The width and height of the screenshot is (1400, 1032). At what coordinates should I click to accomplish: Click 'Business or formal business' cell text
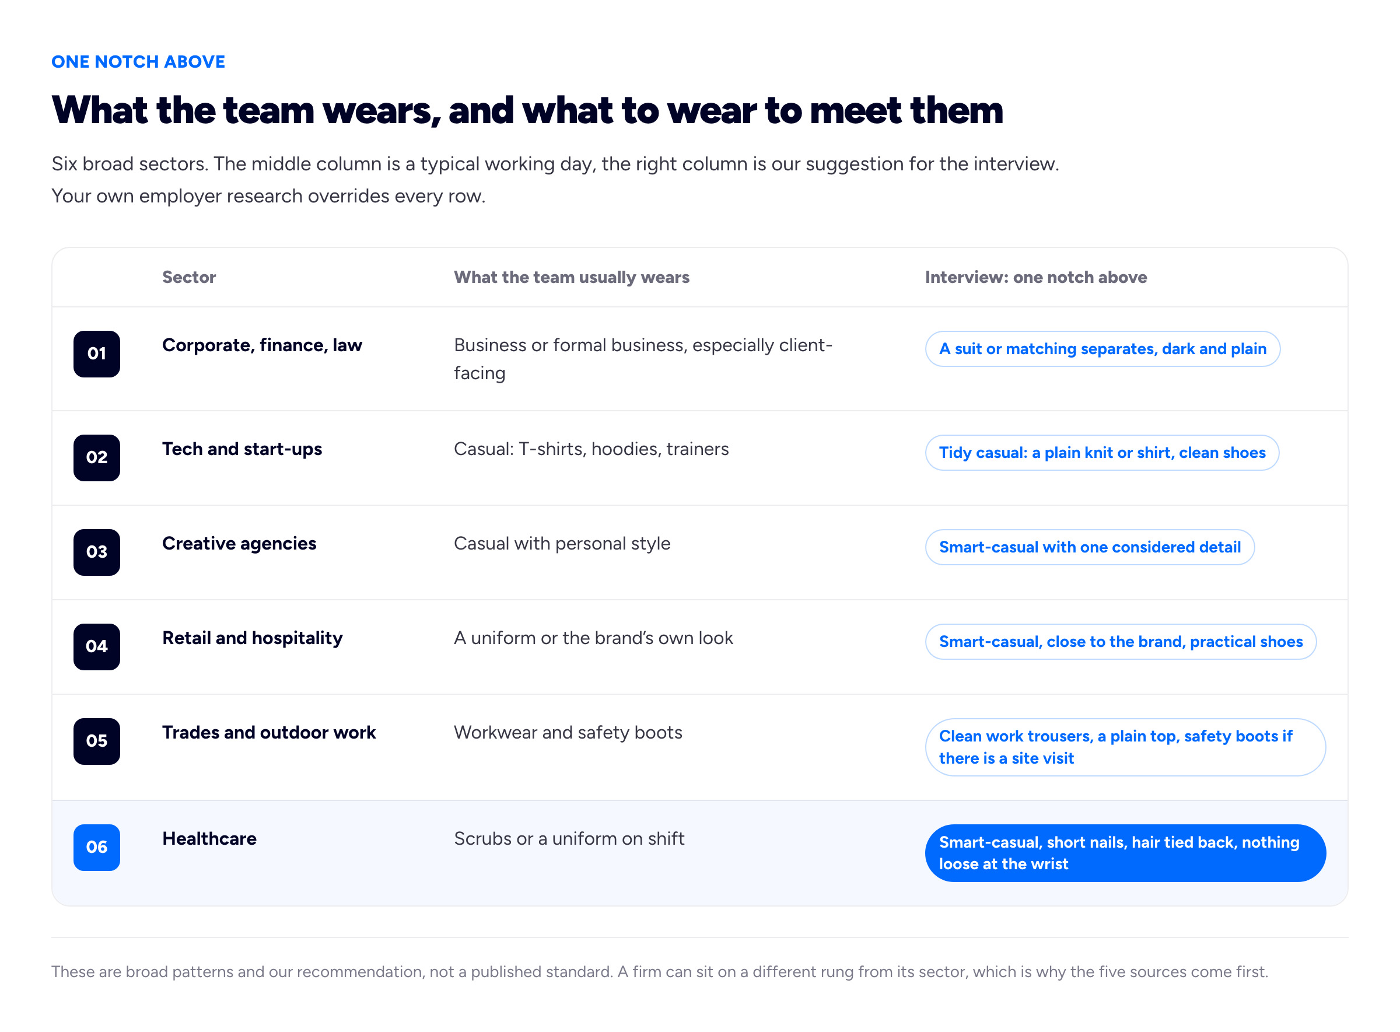(643, 359)
